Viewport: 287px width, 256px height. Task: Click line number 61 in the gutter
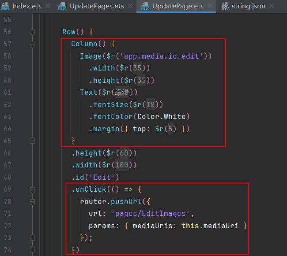pos(7,93)
